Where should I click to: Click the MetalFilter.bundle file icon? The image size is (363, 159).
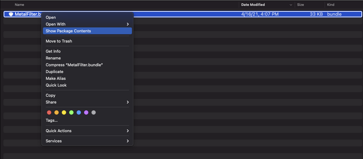11,14
